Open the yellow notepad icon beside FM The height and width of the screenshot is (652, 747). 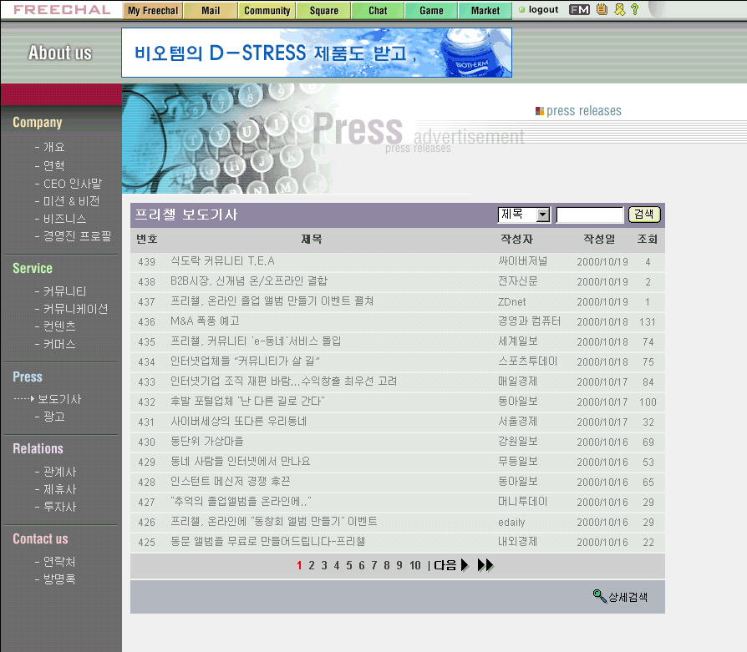click(x=602, y=9)
